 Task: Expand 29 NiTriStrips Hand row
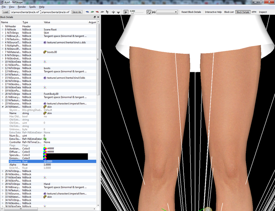(x=3, y=184)
